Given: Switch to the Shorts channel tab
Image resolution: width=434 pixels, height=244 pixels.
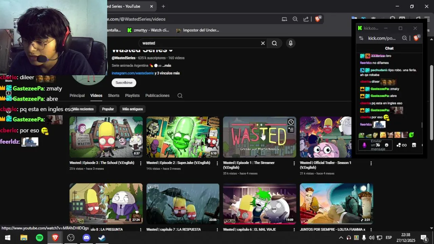Looking at the screenshot, I should pos(114,96).
